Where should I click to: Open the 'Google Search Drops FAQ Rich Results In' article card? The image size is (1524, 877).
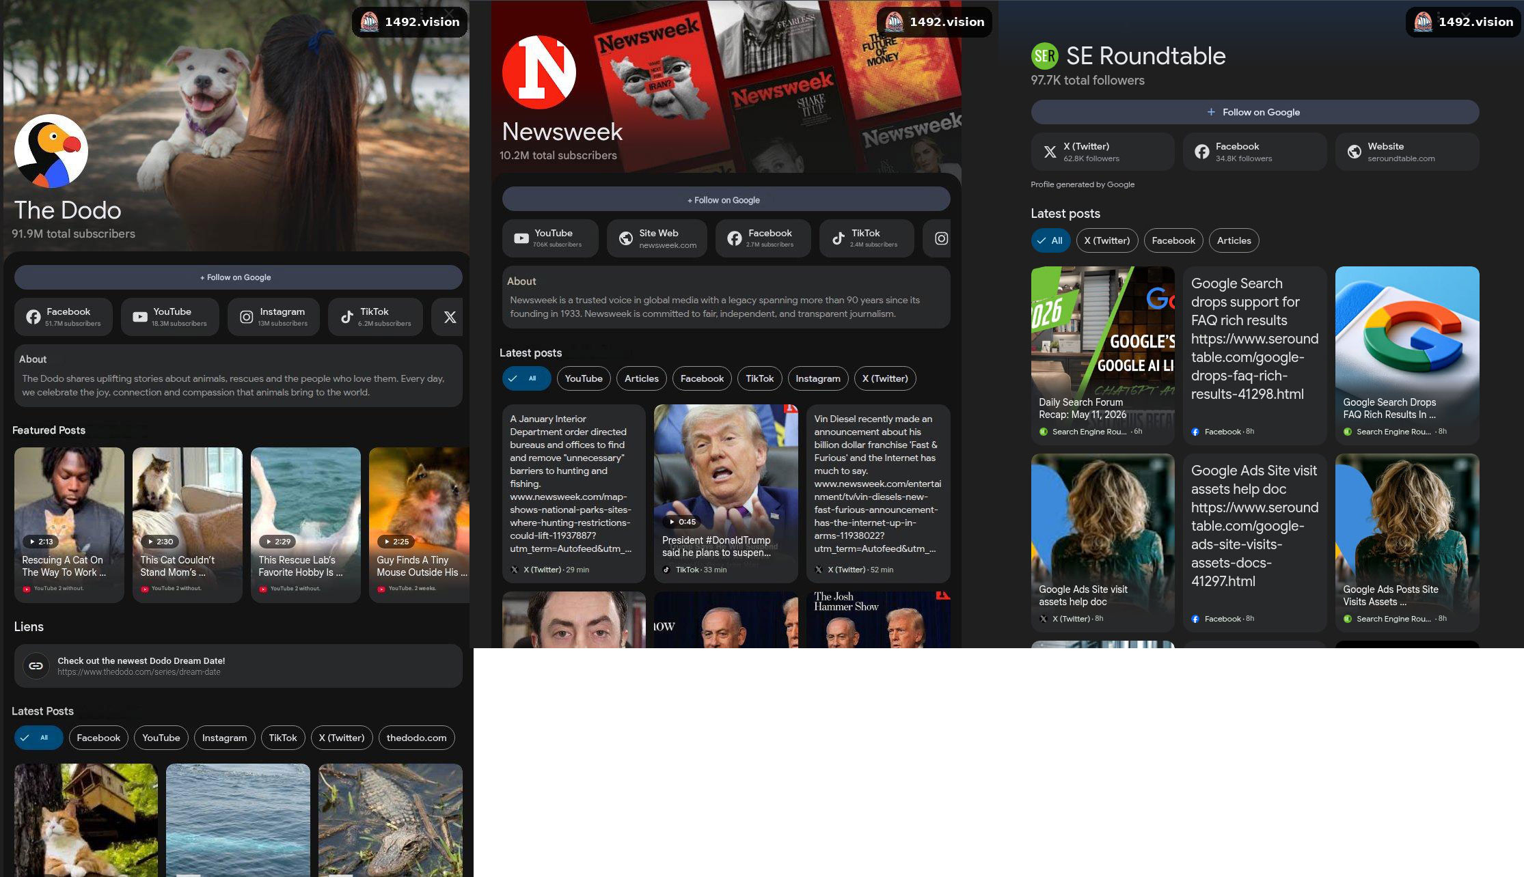1407,355
